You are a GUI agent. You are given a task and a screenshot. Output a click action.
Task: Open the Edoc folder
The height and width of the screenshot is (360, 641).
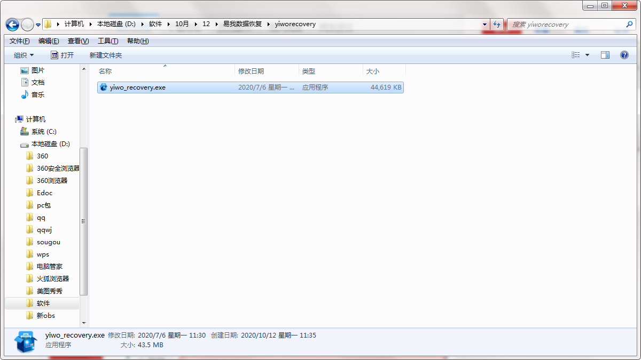point(39,193)
